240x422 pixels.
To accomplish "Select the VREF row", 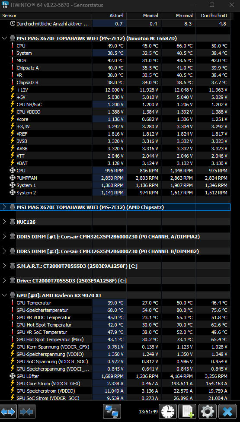I will tap(115, 134).
